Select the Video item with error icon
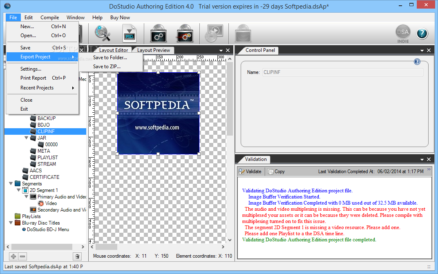The image size is (438, 274). pyautogui.click(x=47, y=203)
